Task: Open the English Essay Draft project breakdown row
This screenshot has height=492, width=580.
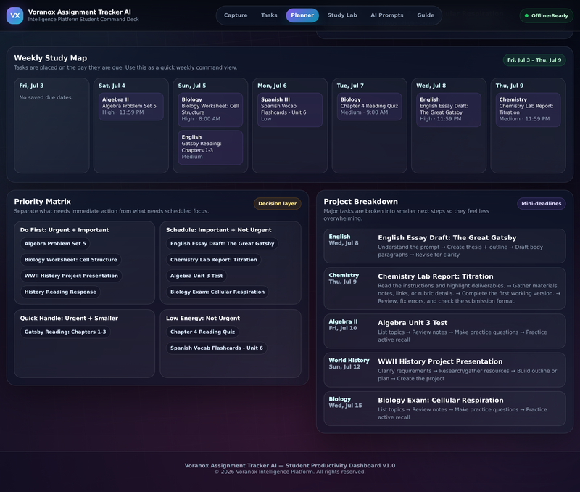Action: coord(444,246)
